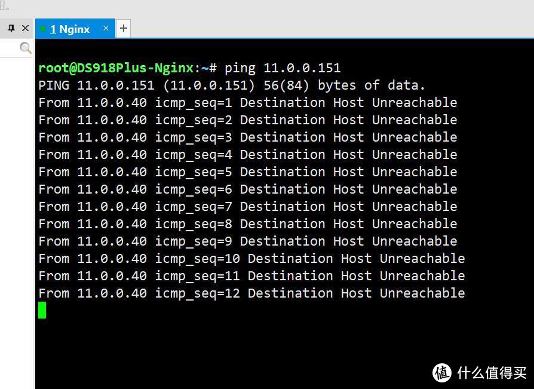Viewport: 534px width, 389px height.
Task: Open a new terminal session with the + button
Action: [123, 27]
